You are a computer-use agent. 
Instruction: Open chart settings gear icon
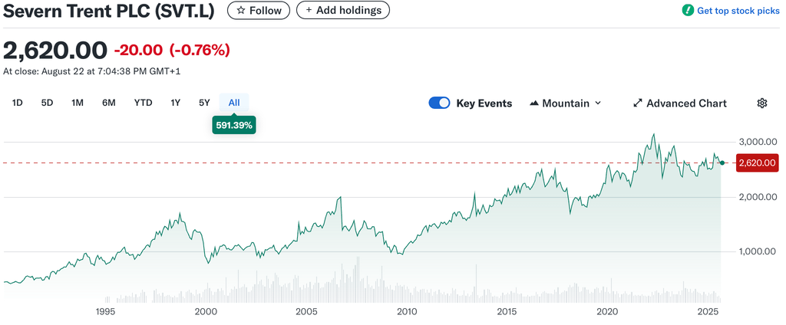click(x=761, y=103)
